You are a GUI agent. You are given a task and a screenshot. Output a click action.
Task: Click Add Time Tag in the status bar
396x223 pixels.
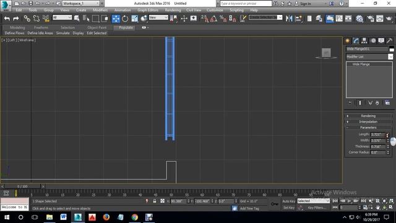(249, 208)
